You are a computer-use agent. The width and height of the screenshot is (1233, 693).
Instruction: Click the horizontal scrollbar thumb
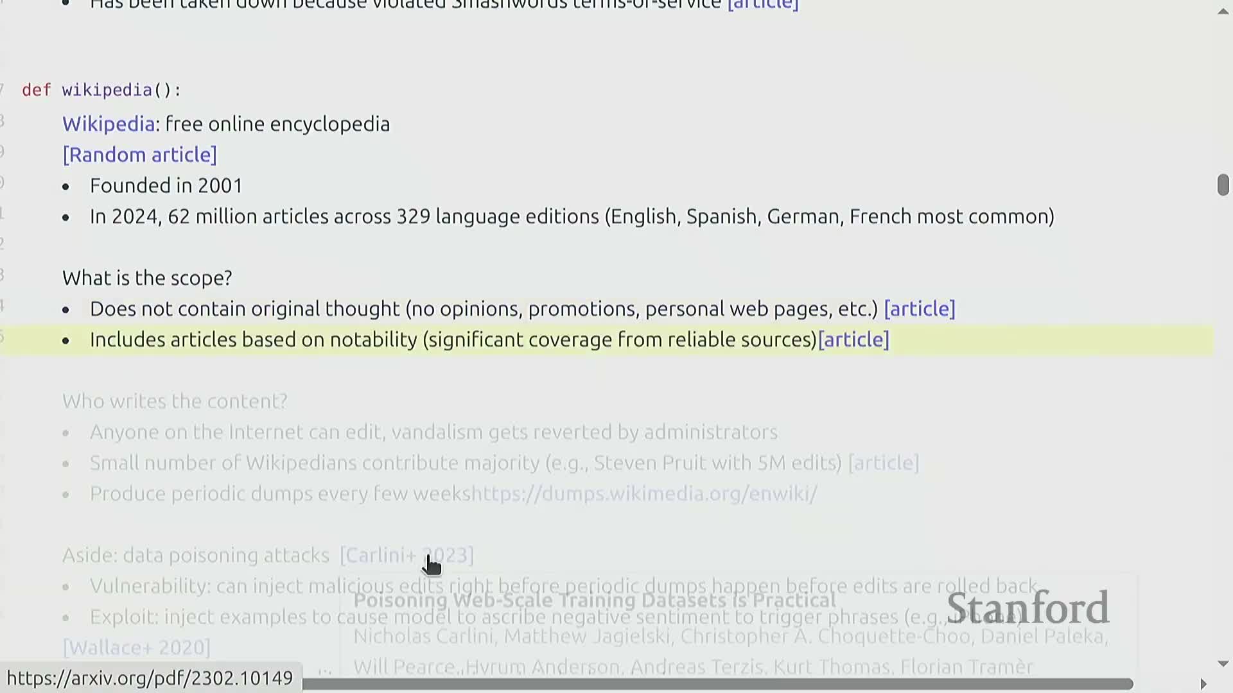[x=717, y=684]
